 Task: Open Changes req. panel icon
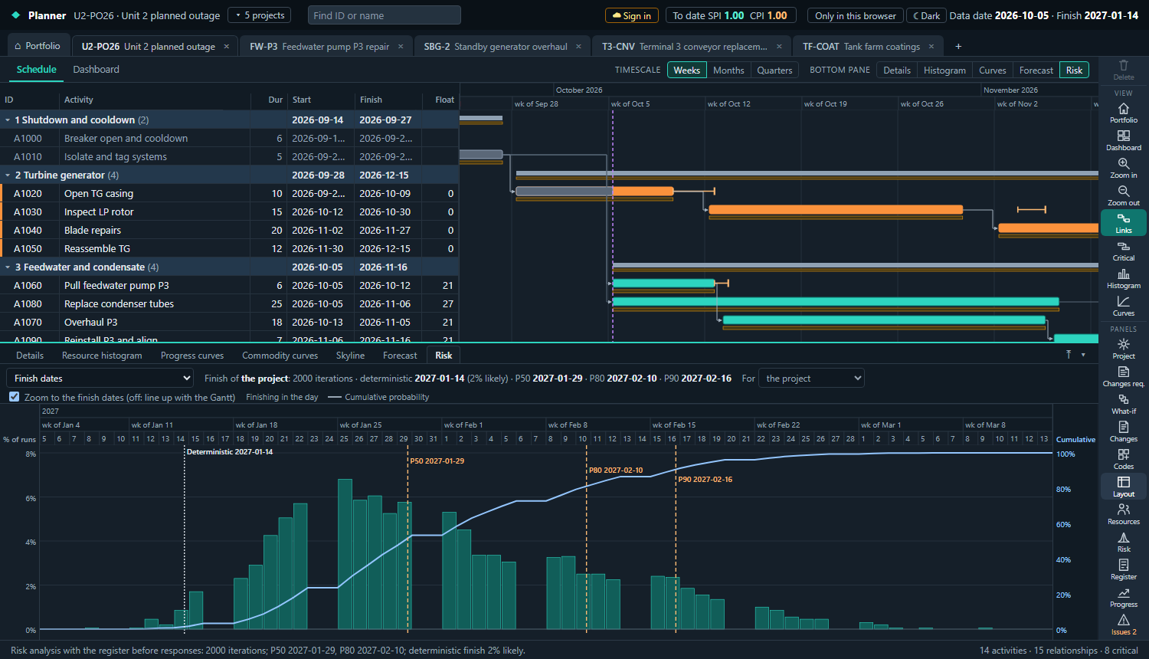click(x=1124, y=376)
